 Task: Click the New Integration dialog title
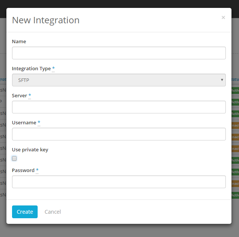tap(46, 20)
